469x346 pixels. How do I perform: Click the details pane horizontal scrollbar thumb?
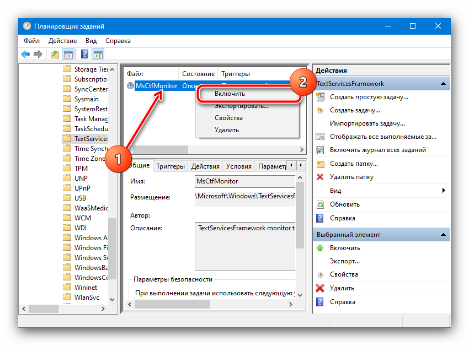click(x=172, y=305)
